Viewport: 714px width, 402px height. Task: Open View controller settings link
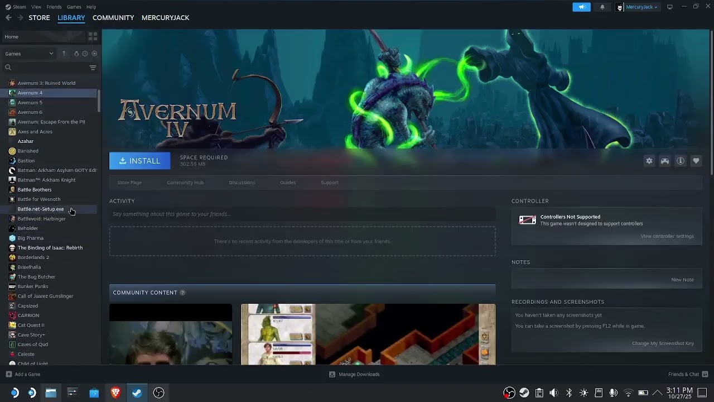click(667, 236)
